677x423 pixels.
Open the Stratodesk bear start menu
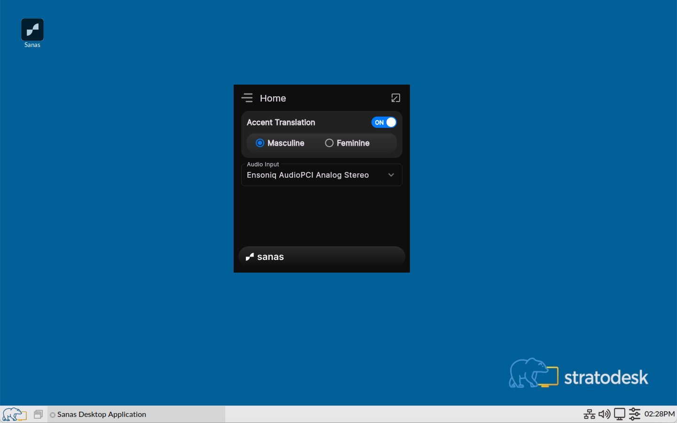coord(14,415)
